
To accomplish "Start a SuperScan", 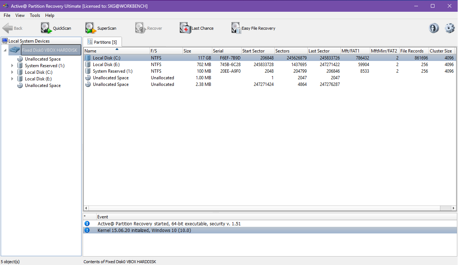I will 101,28.
